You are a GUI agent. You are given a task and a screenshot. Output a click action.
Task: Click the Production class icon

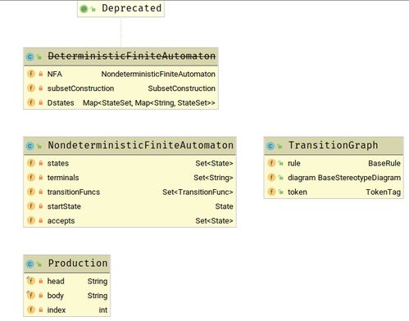[x=30, y=264]
